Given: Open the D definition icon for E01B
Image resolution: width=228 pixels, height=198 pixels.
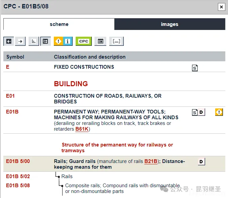Looking at the screenshot, I should (x=201, y=112).
